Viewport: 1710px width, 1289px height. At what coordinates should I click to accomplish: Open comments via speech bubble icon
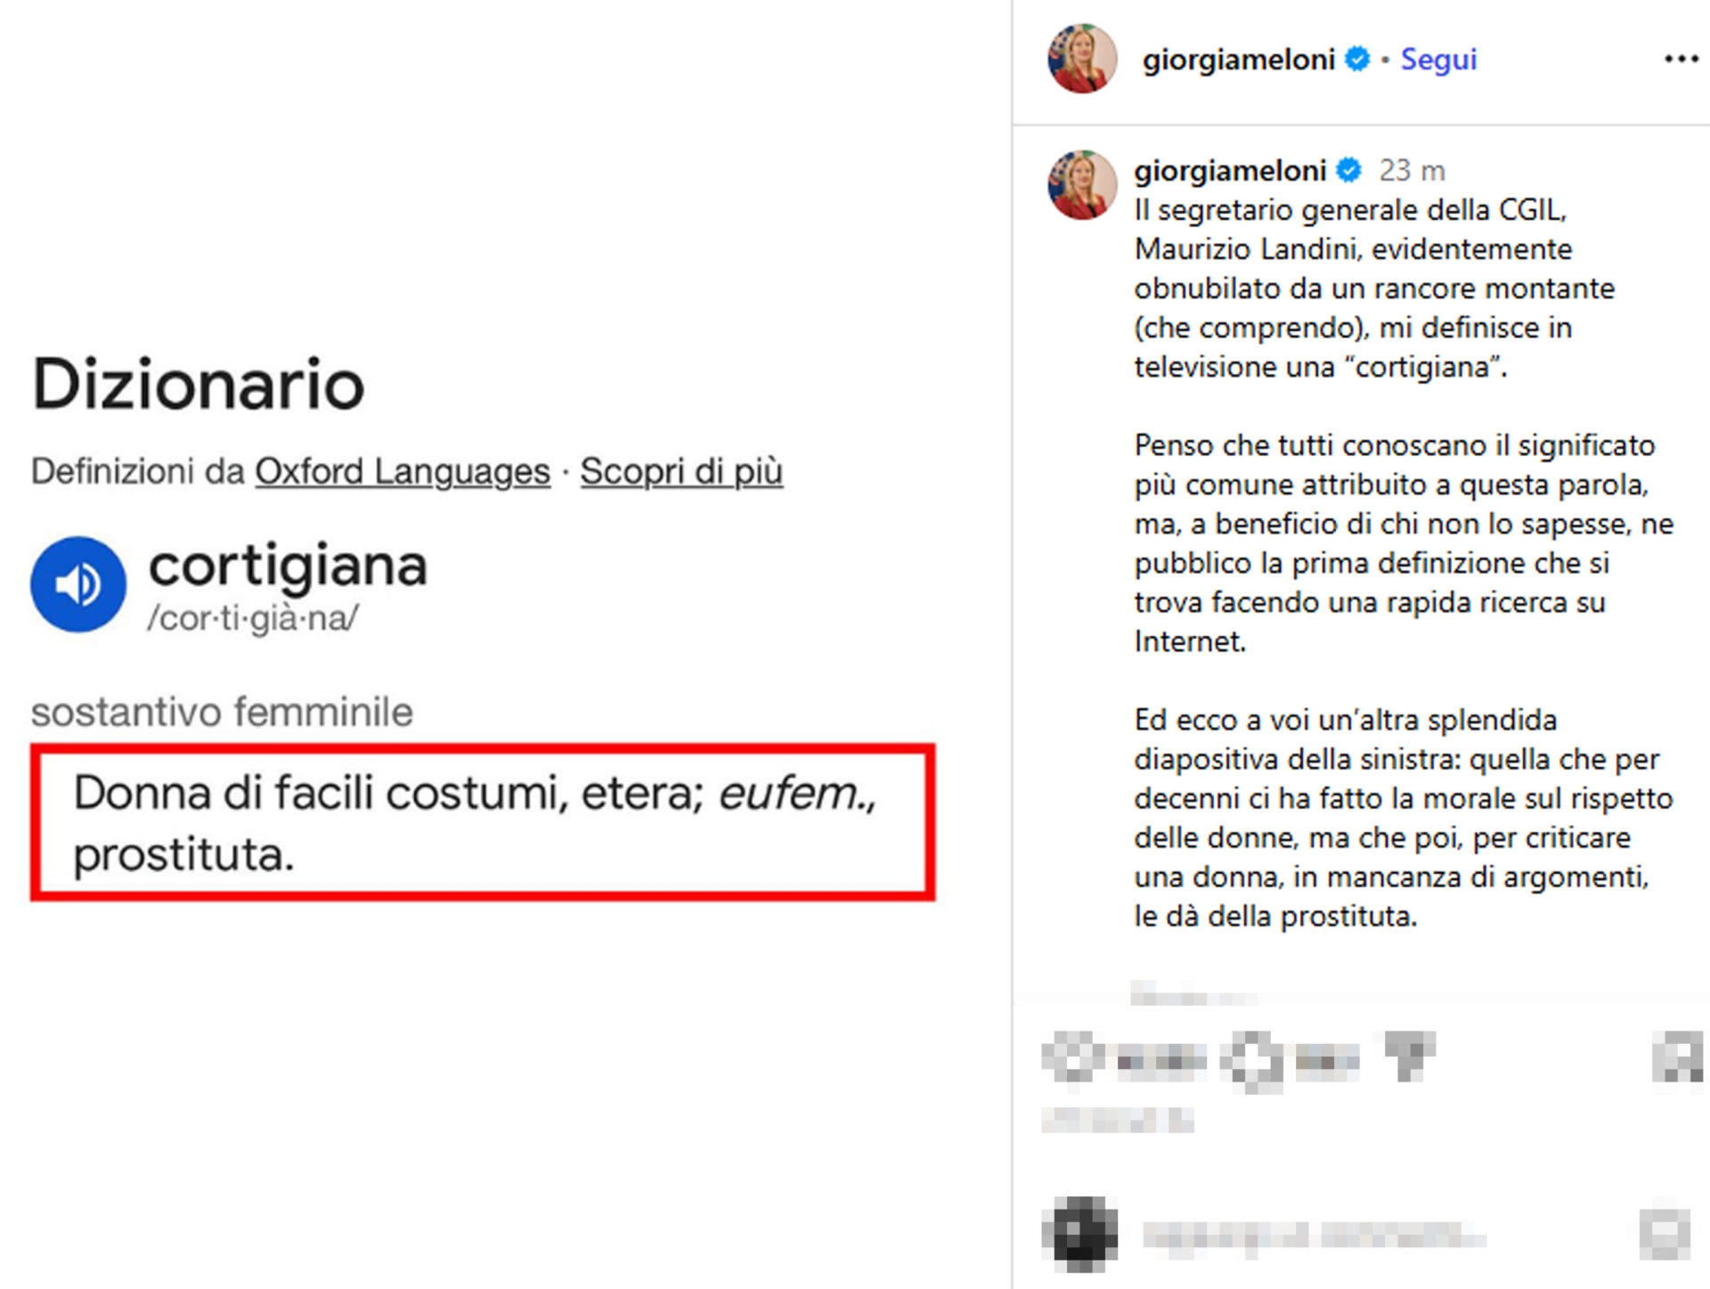(x=1251, y=1059)
